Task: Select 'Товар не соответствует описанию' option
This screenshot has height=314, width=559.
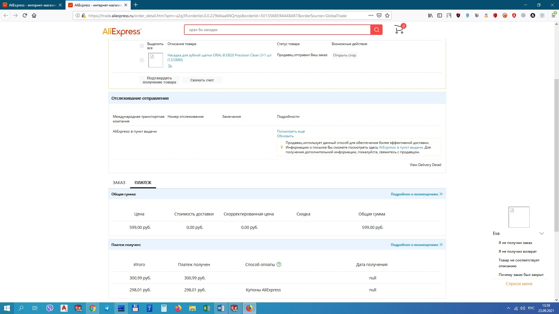Action: point(519,263)
